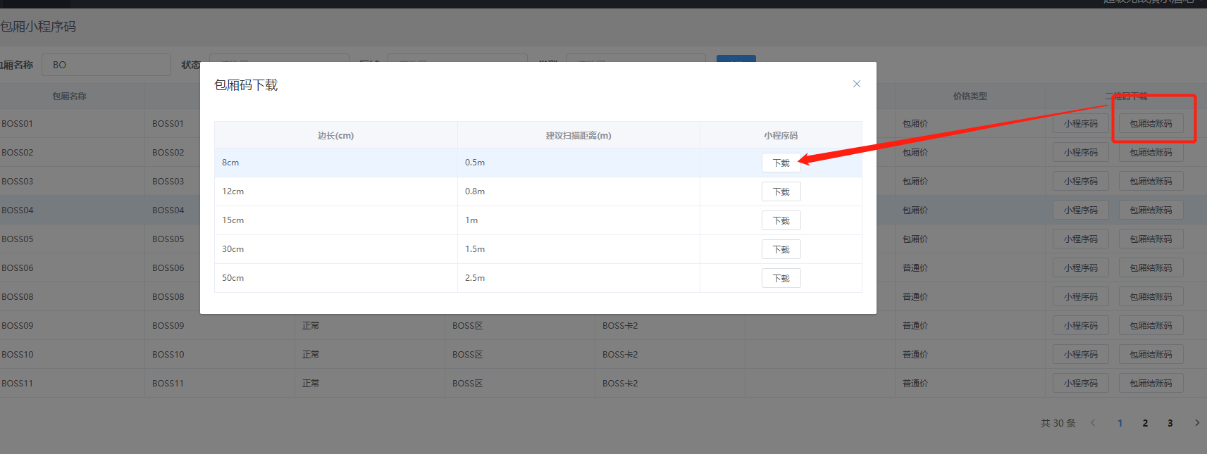Click BOSS卡2 in the BOSS11 row
Viewport: 1207px width, 454px height.
point(620,383)
